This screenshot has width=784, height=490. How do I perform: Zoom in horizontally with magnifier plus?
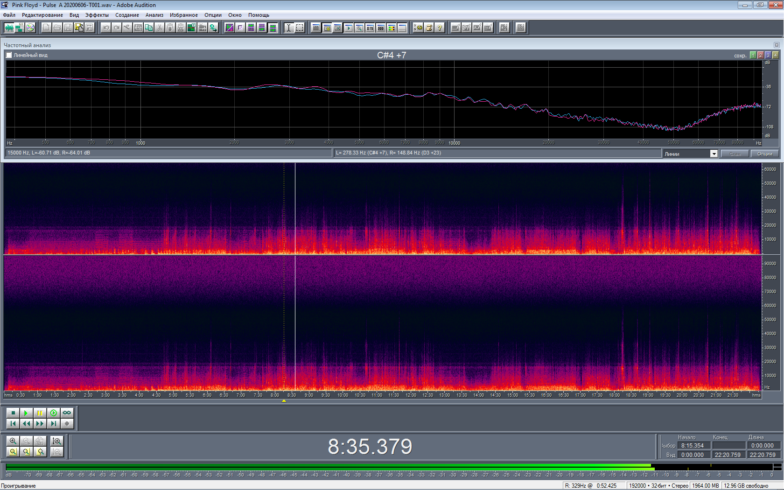click(13, 441)
